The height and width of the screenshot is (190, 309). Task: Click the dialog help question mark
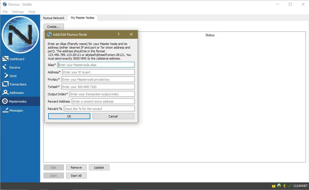118,34
